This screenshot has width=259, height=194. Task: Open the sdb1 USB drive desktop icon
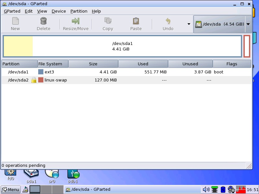pyautogui.click(x=73, y=176)
